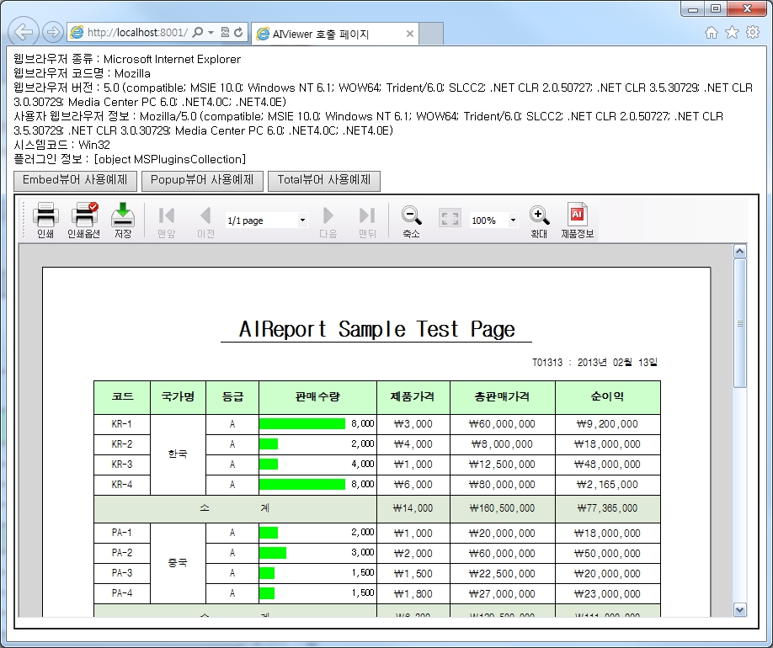Open Favorites star icon
Image resolution: width=773 pixels, height=648 pixels.
732,33
